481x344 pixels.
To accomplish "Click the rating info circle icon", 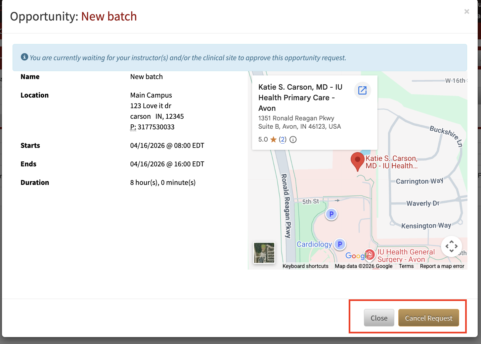I will click(x=293, y=140).
